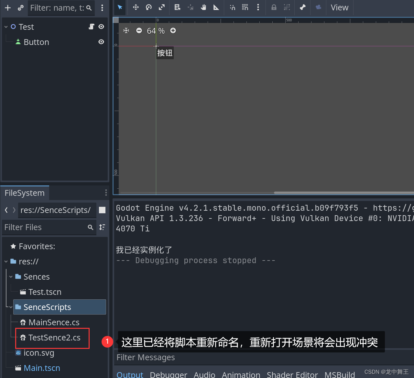Viewport: 414px width, 378px height.
Task: Go forward in FileSystem path history
Action: tap(14, 210)
